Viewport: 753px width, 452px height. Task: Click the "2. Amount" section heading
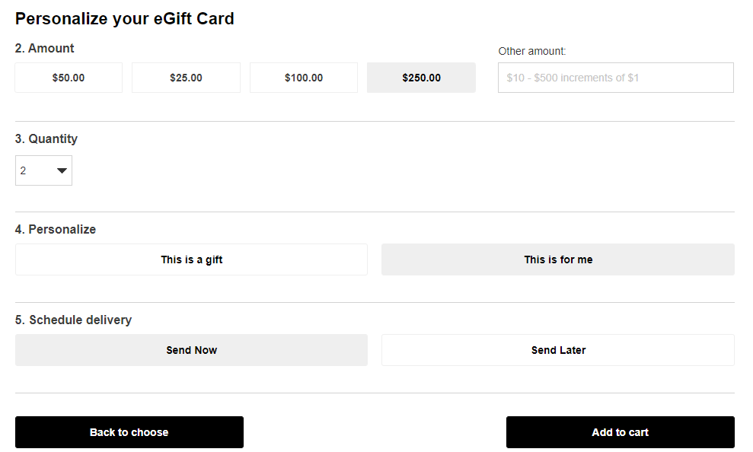pos(45,48)
